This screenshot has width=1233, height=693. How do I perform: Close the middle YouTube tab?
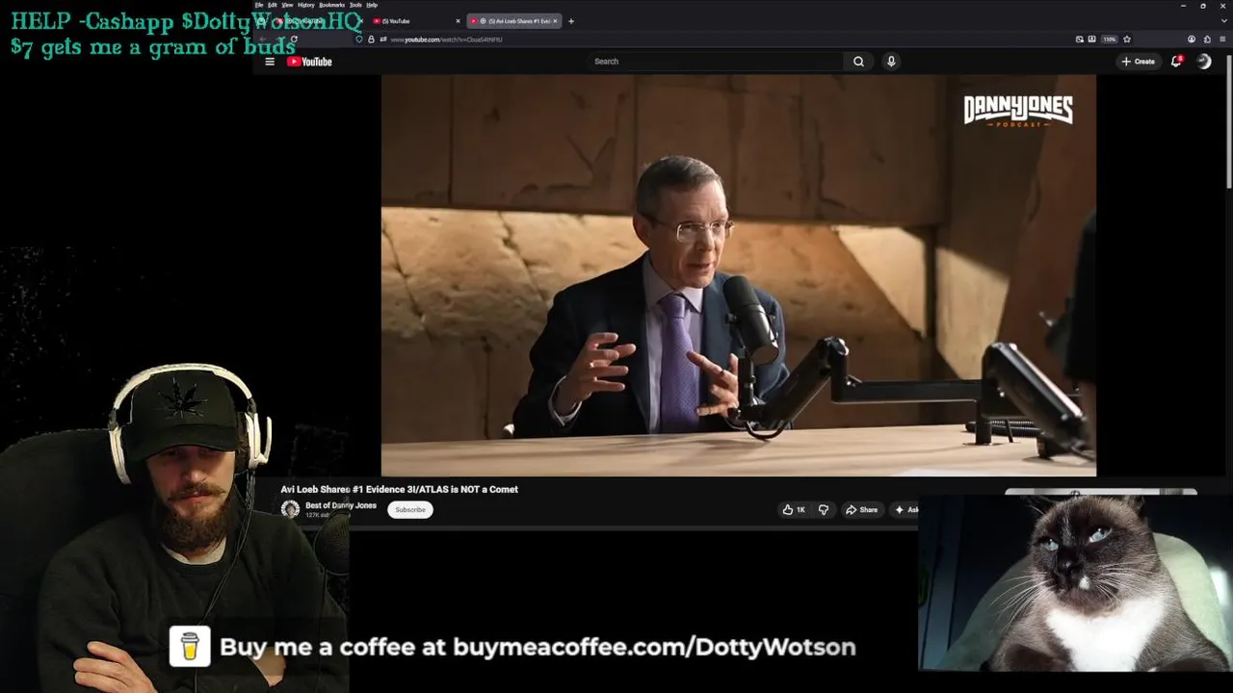pos(459,21)
